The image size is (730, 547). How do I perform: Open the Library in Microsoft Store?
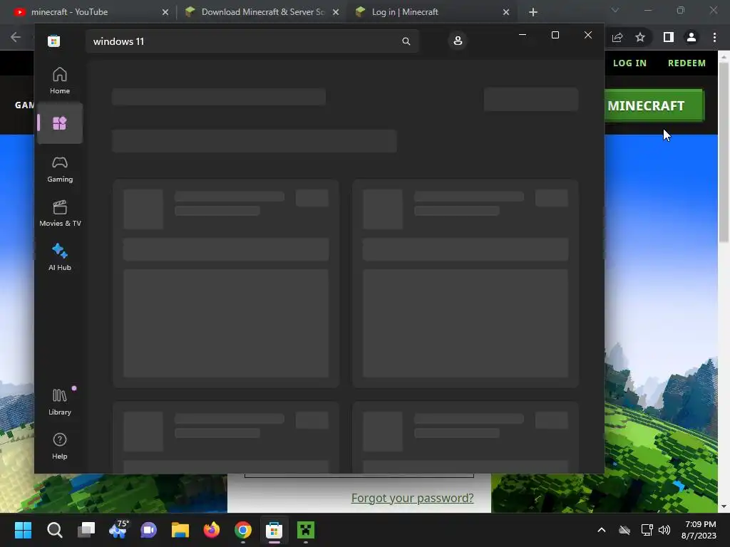pyautogui.click(x=60, y=402)
